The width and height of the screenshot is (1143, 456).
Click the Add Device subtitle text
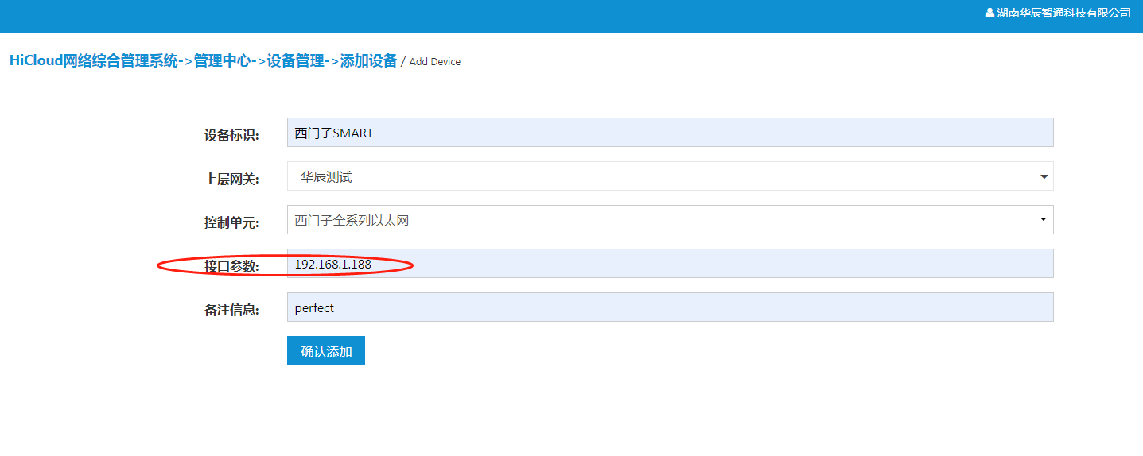click(x=434, y=62)
